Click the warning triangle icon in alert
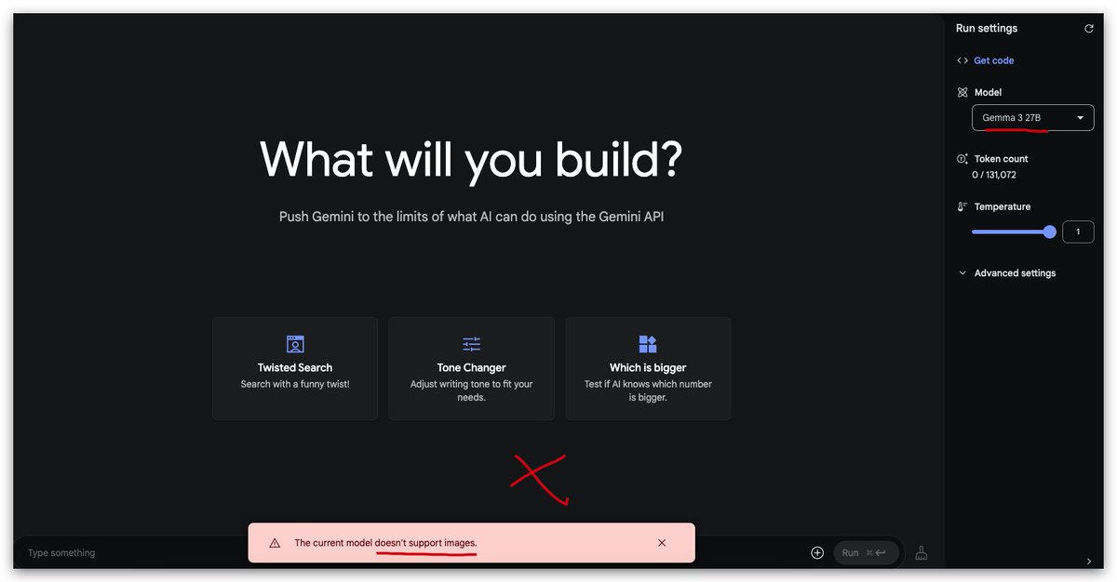Screen dimensions: 1117x582 (275, 543)
